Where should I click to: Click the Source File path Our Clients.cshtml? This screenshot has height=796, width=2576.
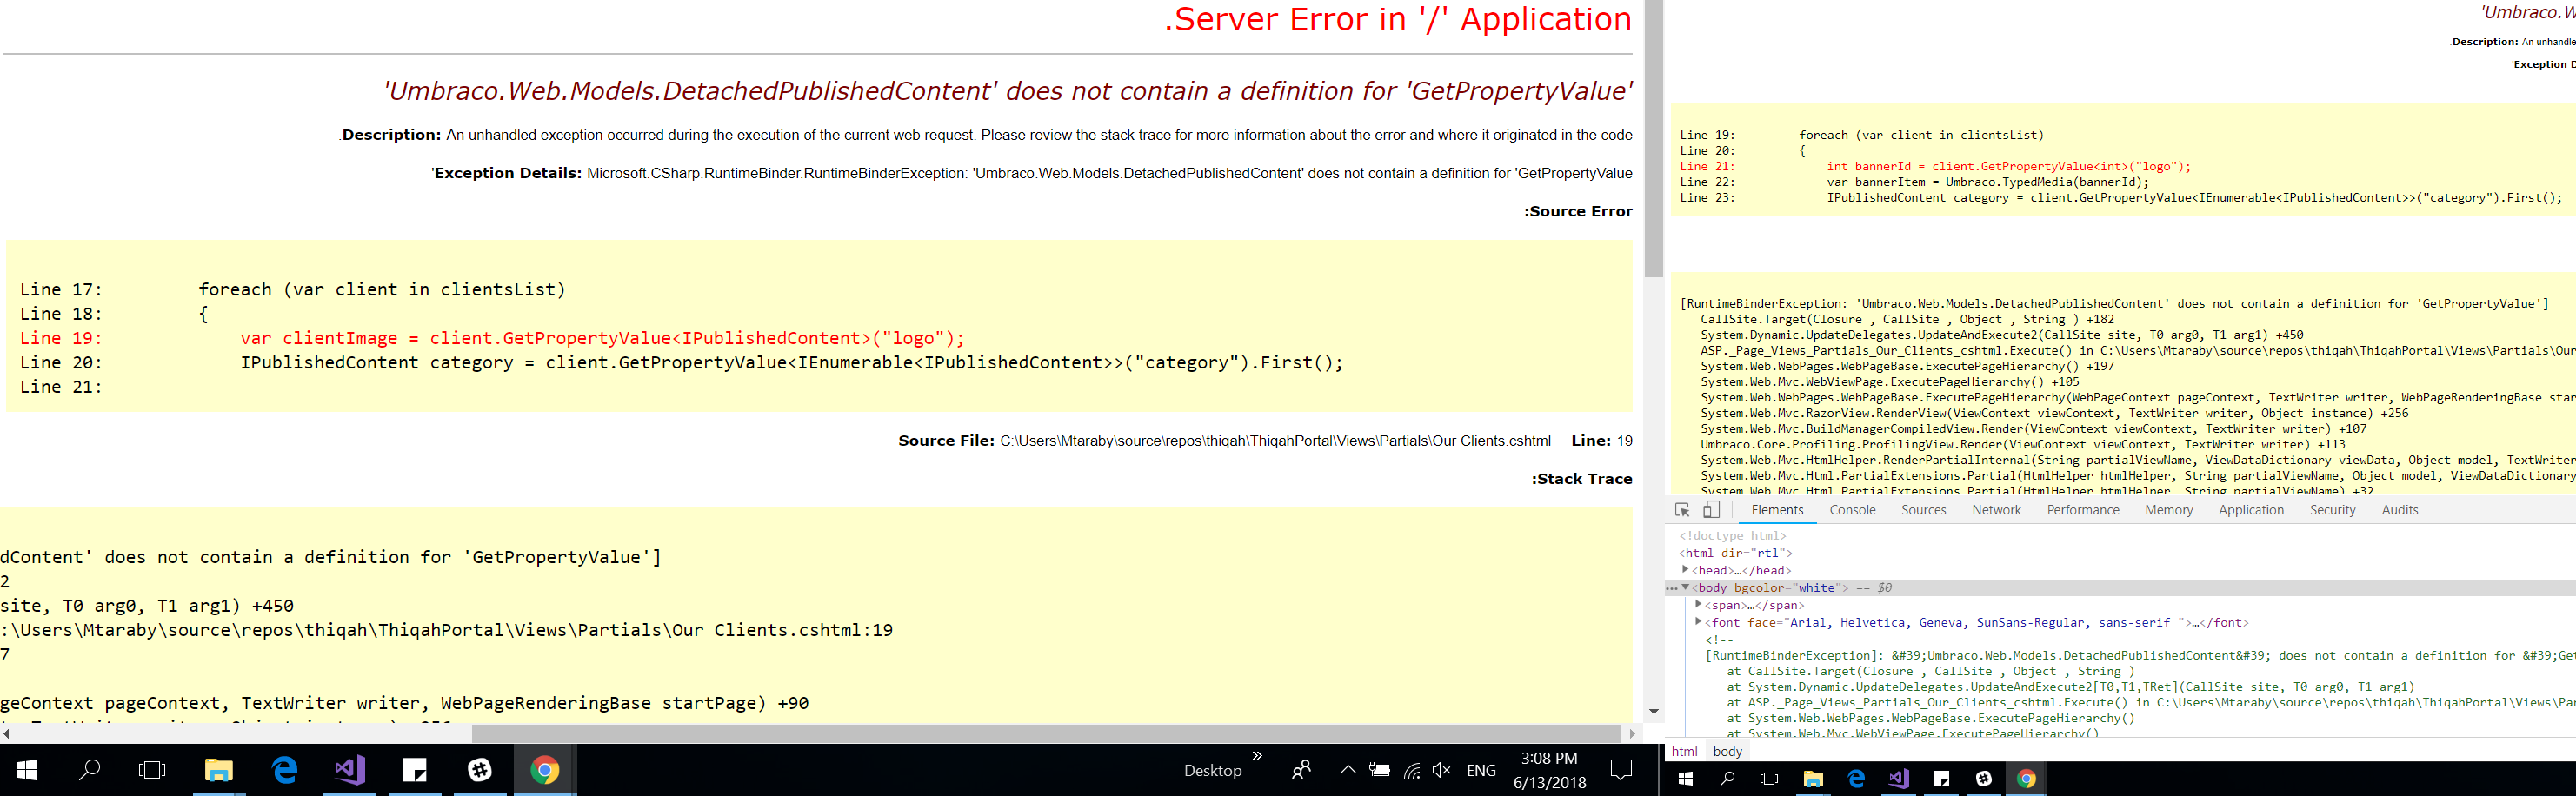tap(1275, 441)
